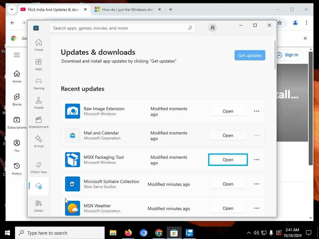Open the notification center icon
The width and height of the screenshot is (319, 239).
[x=309, y=233]
